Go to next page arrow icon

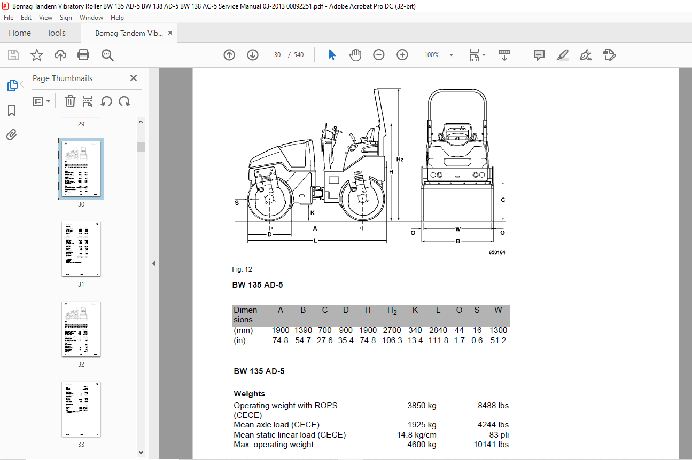(x=253, y=55)
